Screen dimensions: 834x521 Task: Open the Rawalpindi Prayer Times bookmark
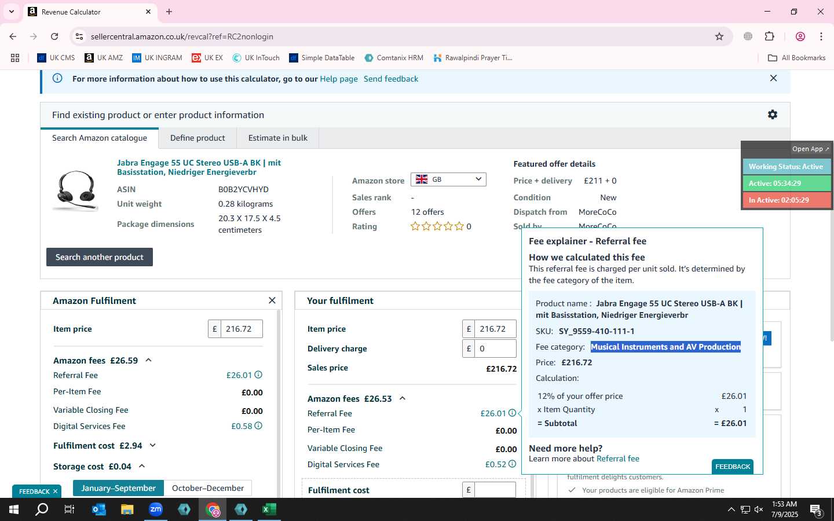(473, 58)
